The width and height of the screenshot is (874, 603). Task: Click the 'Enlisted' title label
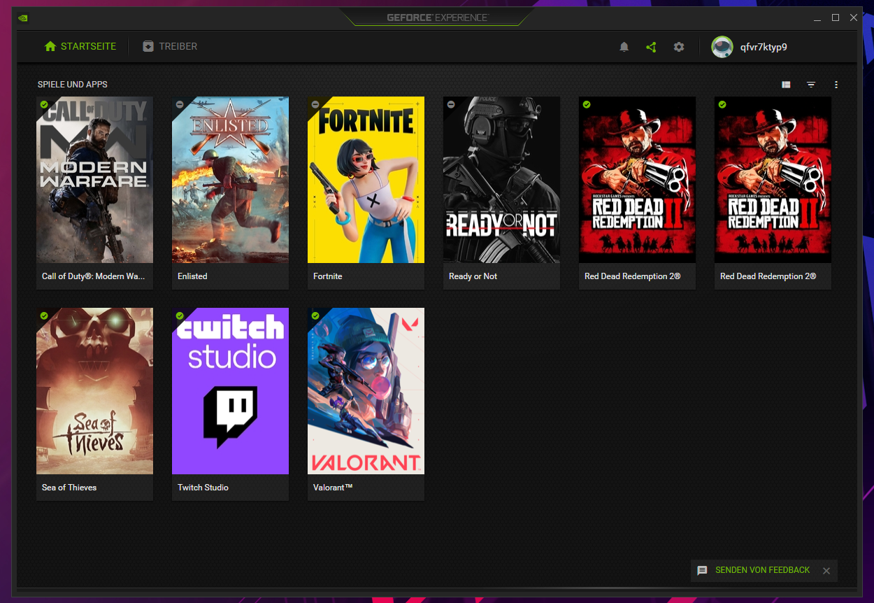point(192,276)
